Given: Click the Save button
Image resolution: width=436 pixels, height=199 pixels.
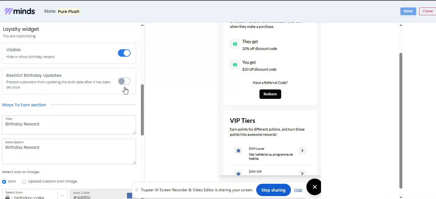Looking at the screenshot, I should tap(408, 11).
